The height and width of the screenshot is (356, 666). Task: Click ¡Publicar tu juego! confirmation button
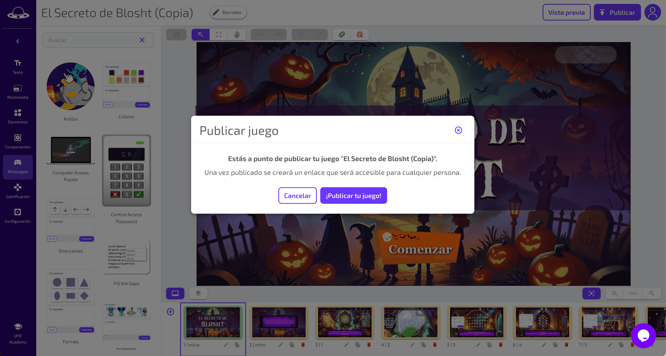[x=353, y=195]
